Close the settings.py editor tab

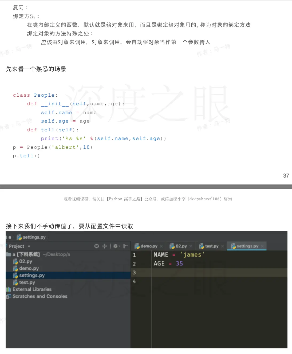coord(262,246)
